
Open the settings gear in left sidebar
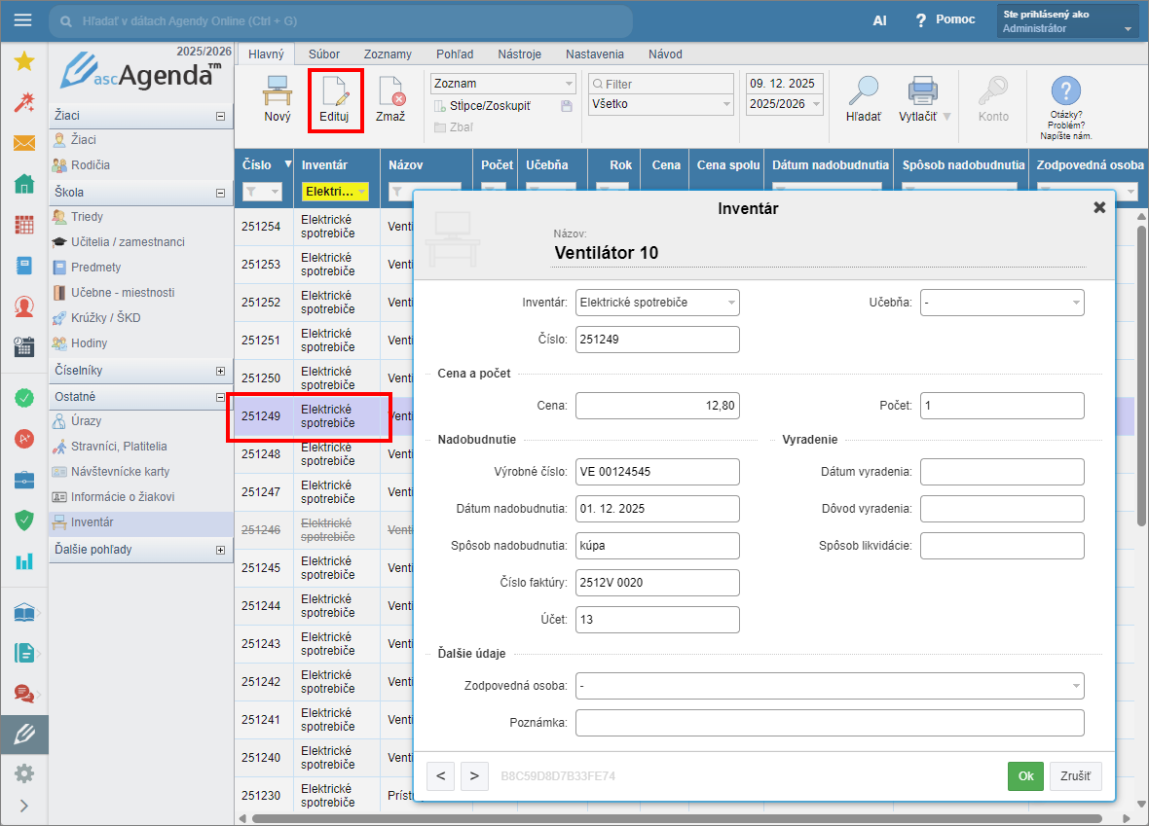click(24, 773)
